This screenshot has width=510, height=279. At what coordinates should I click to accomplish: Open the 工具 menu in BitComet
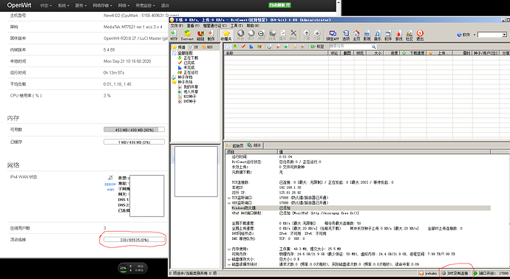237,25
